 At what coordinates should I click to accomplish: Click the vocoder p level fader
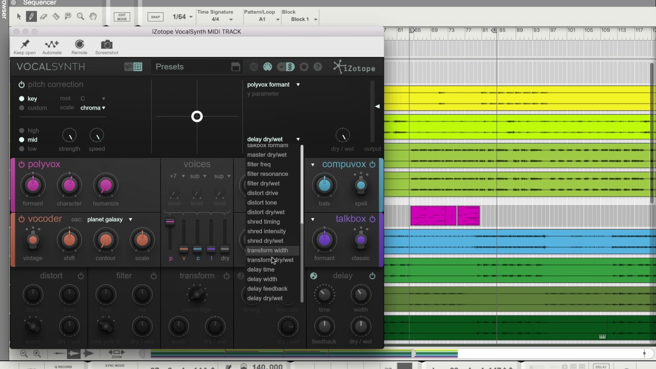(170, 222)
